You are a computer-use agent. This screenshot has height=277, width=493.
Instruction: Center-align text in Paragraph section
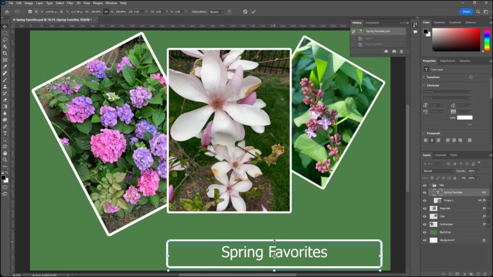431,140
